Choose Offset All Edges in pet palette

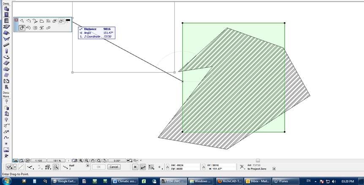click(x=48, y=21)
